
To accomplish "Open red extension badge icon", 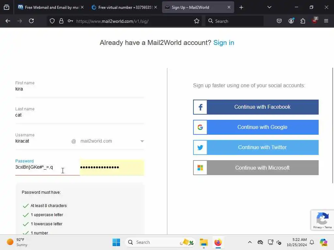I will tap(315, 21).
